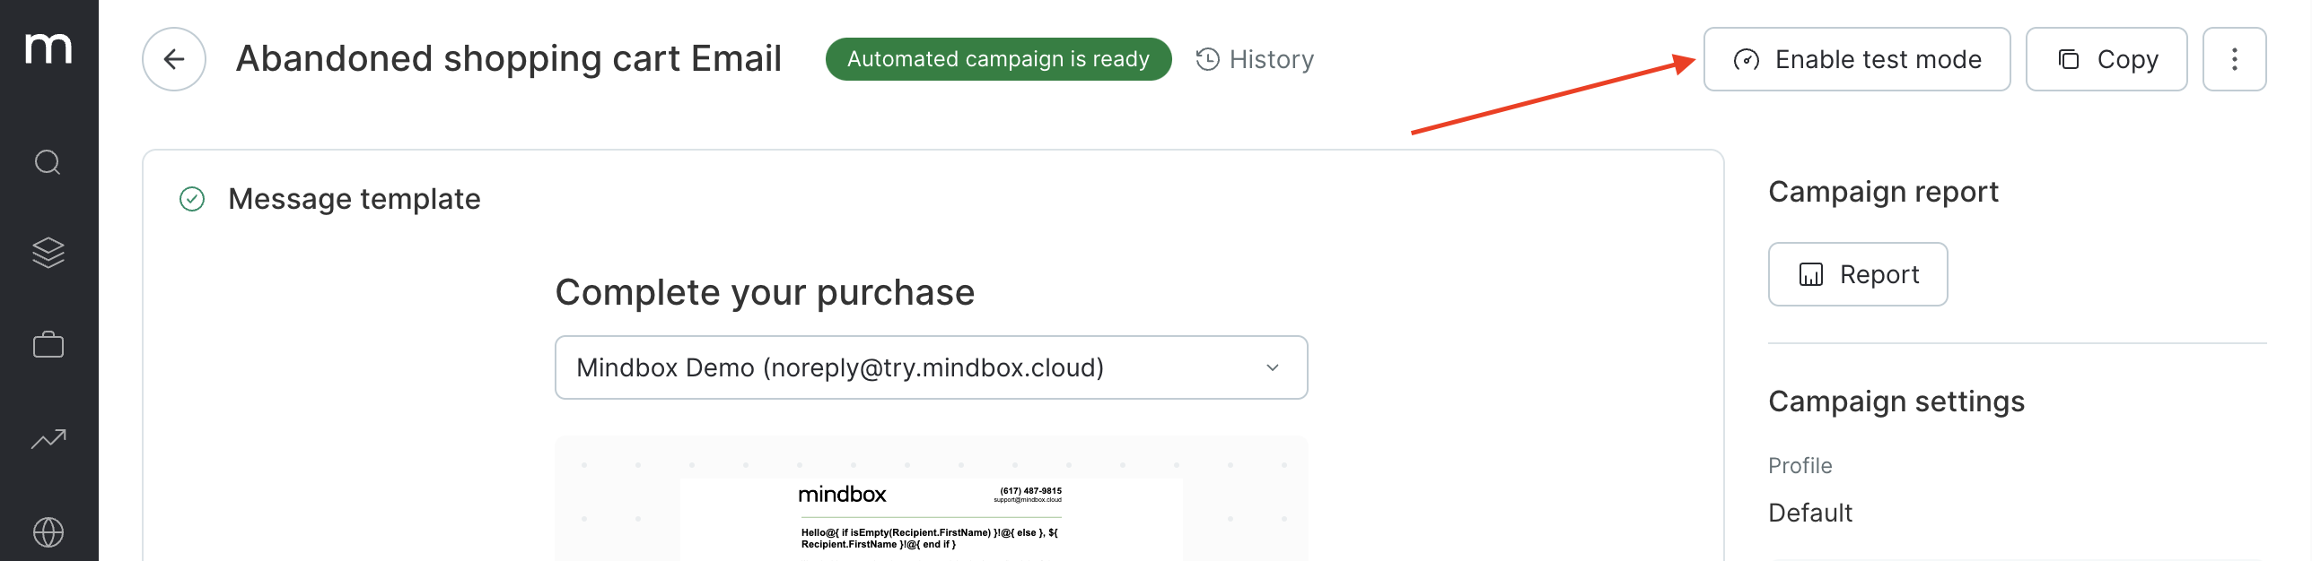Click Enable test mode button

1857,59
